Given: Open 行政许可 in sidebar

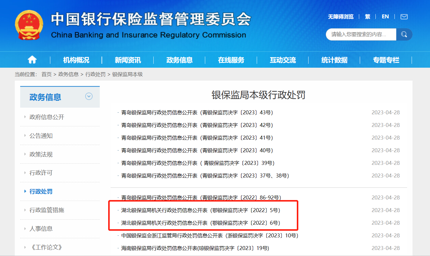Looking at the screenshot, I should (x=41, y=173).
